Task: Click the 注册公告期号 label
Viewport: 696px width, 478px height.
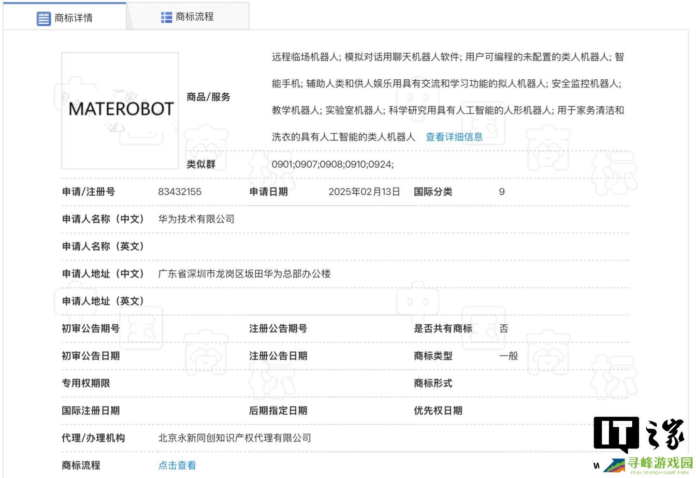Action: pos(278,329)
